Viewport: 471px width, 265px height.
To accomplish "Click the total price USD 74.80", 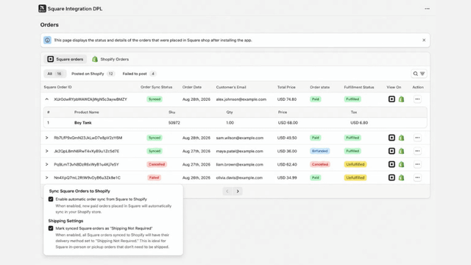I will 287,99.
